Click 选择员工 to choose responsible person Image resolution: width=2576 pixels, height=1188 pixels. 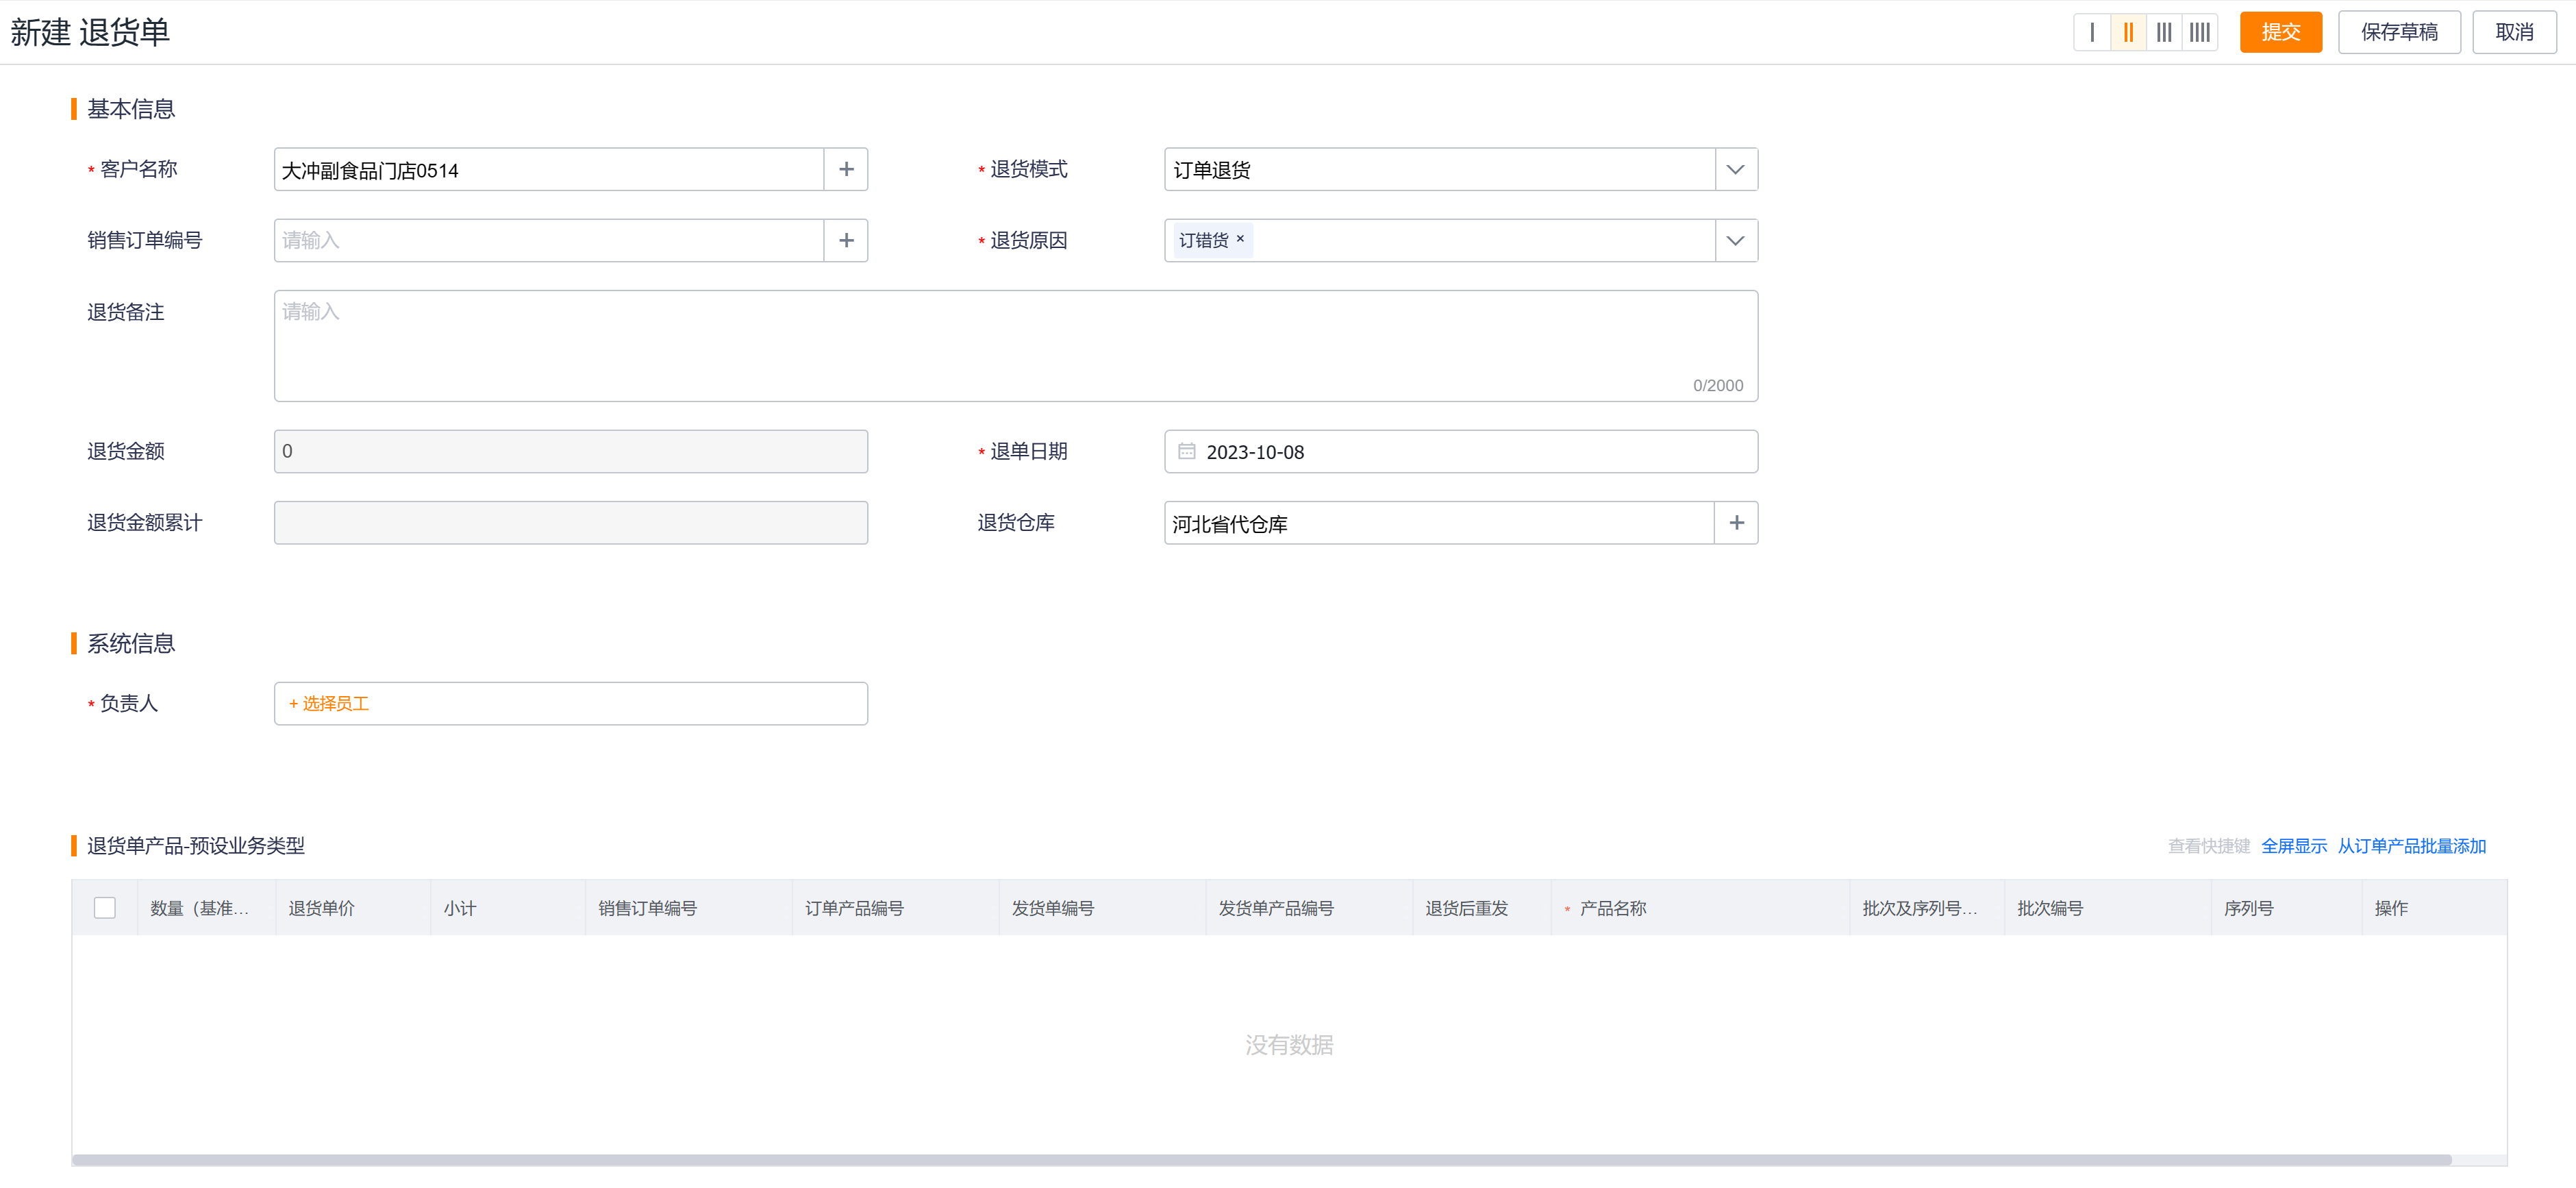335,704
